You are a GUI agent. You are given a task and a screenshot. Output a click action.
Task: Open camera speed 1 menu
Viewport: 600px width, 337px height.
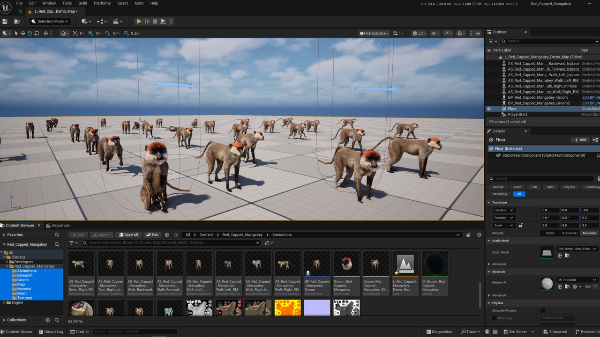click(x=398, y=33)
